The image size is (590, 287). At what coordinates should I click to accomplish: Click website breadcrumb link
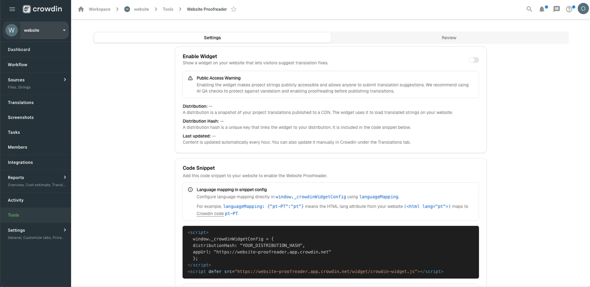click(x=141, y=9)
